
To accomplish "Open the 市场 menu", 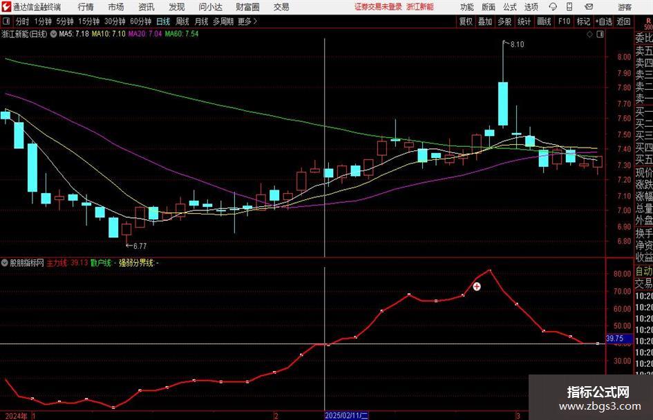I will (116, 7).
